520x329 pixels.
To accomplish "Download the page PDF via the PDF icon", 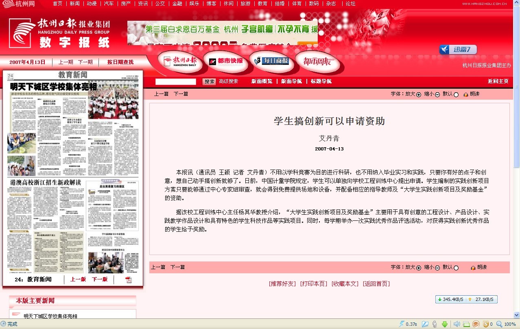I will 129,280.
